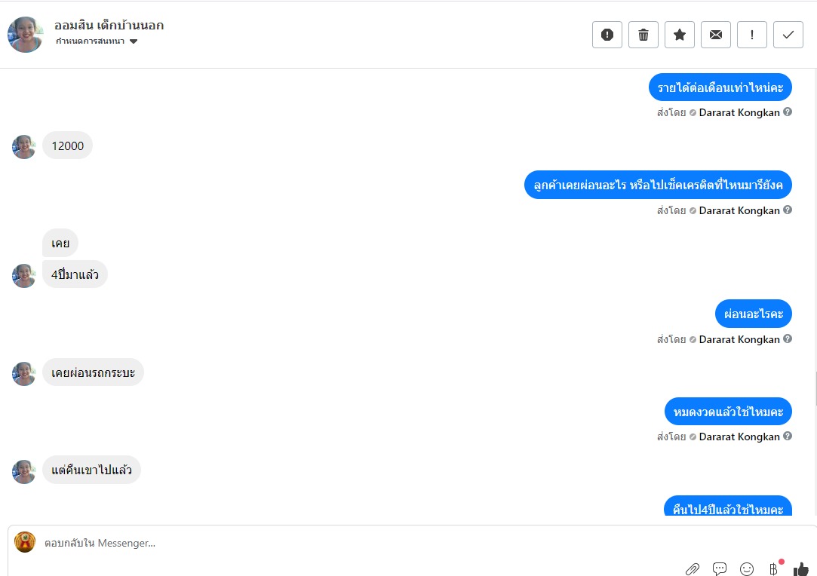Open the customer's profile picture in header
The height and width of the screenshot is (576, 817).
coord(24,35)
